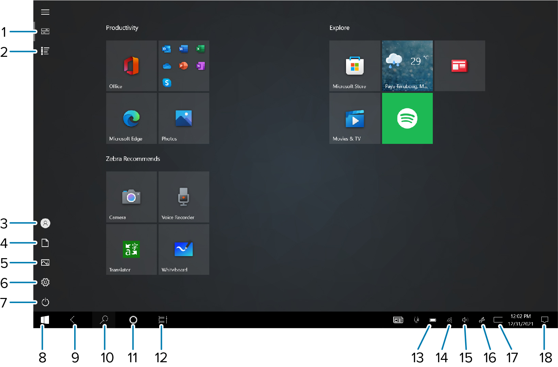Open the wireless network tray icon
Image resolution: width=558 pixels, height=367 pixels.
click(x=449, y=320)
